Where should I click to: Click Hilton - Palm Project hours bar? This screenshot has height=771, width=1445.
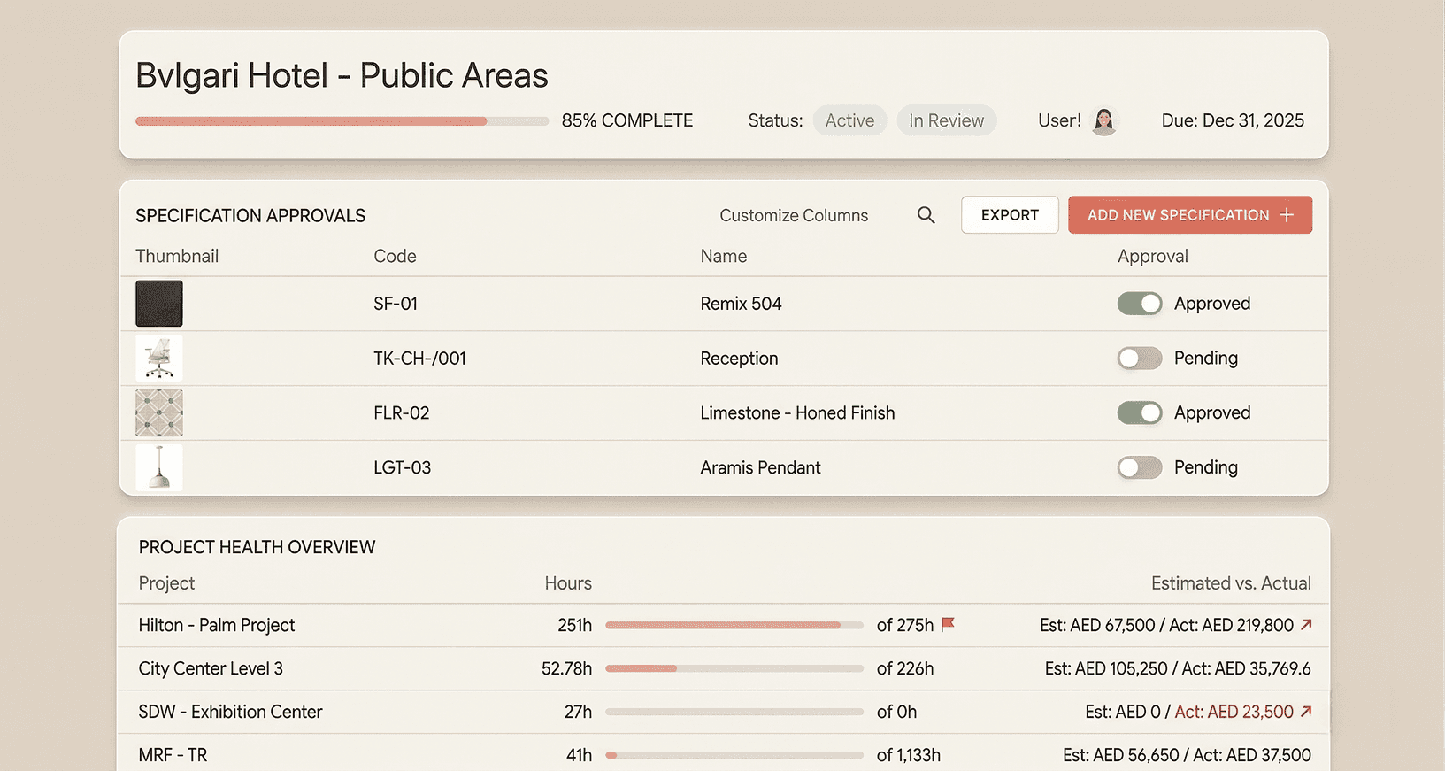pyautogui.click(x=734, y=625)
